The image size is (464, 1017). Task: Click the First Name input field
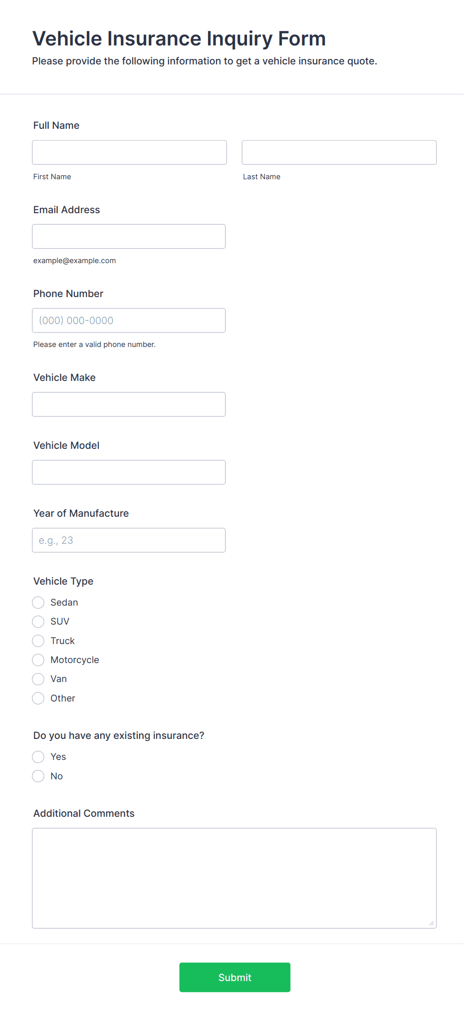click(x=129, y=152)
